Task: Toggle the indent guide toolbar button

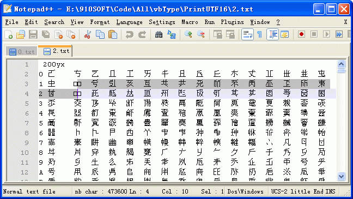Action: 272,34
